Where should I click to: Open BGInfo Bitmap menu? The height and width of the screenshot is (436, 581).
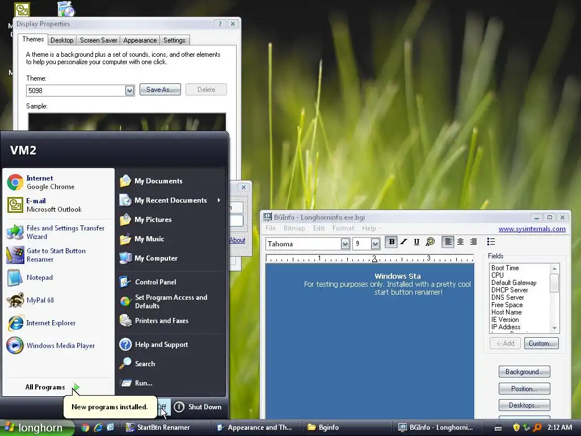294,228
